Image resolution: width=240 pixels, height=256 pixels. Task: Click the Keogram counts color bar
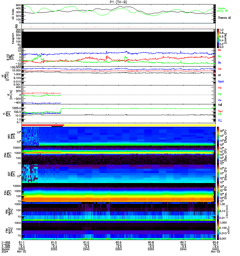pos(218,38)
